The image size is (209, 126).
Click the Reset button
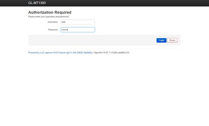click(x=172, y=40)
